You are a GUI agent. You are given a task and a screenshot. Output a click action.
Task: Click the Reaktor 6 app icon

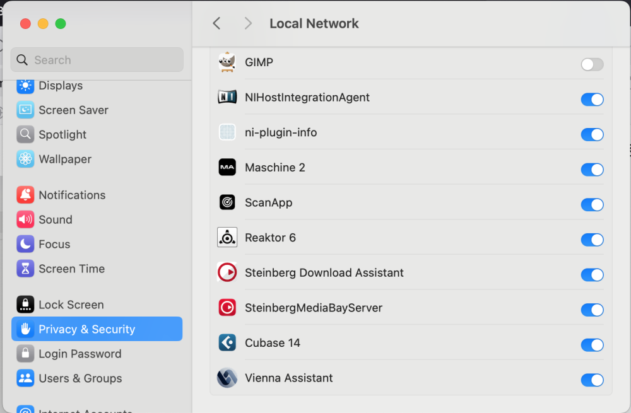(227, 237)
